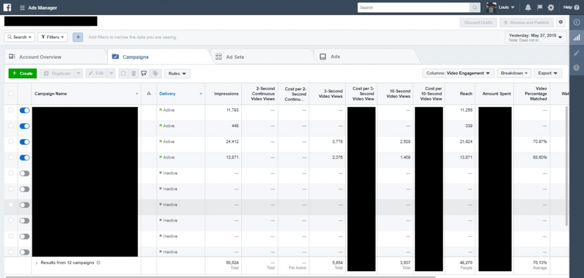Image resolution: width=584 pixels, height=278 pixels.
Task: Open the Edit dropdown arrow
Action: pos(111,74)
